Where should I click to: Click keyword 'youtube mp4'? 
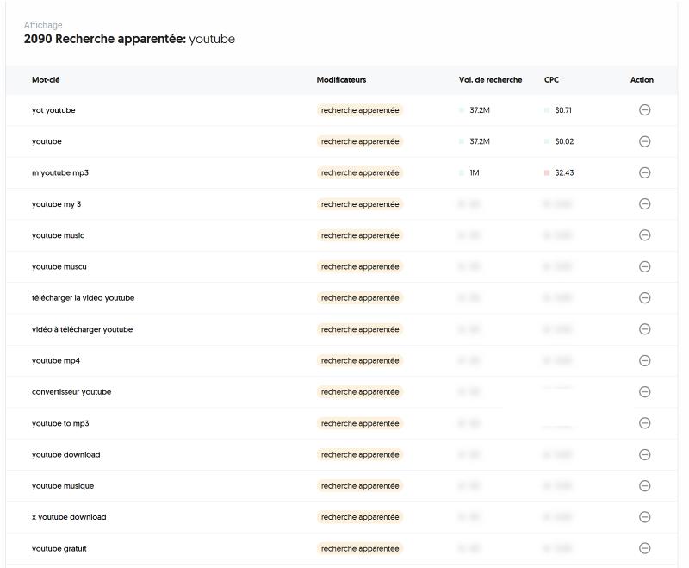tap(56, 361)
